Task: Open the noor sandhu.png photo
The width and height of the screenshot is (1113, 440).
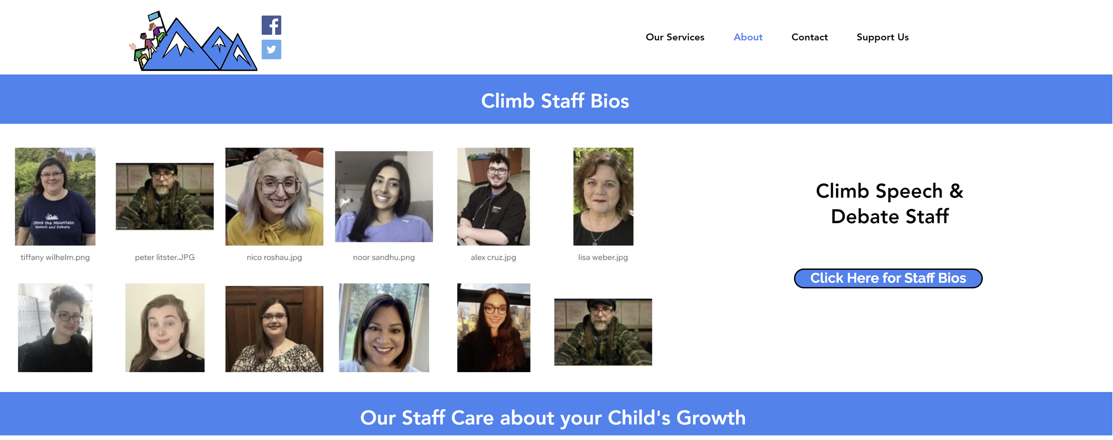Action: coord(384,196)
